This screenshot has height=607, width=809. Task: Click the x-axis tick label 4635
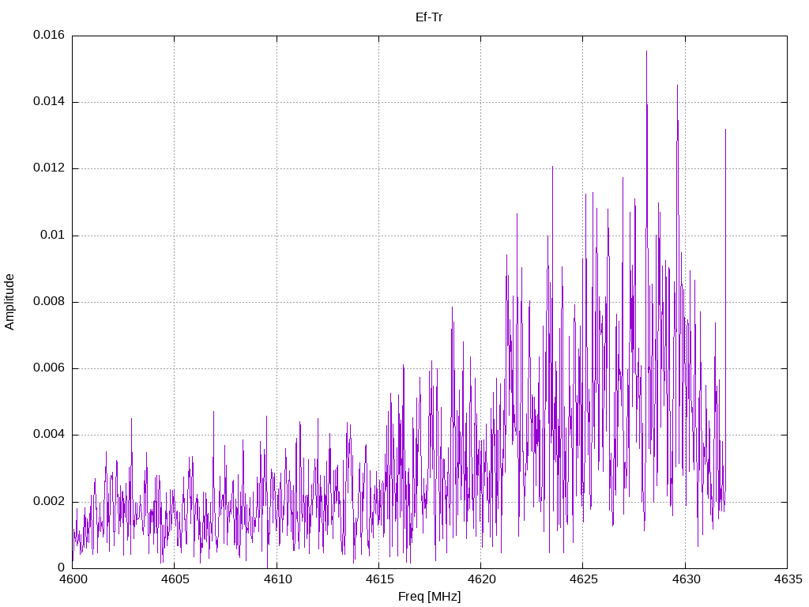pyautogui.click(x=788, y=579)
